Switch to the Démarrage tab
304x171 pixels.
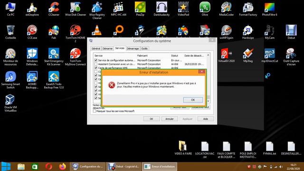[133, 48]
